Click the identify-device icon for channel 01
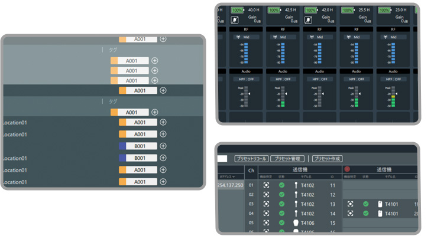 pos(266,185)
